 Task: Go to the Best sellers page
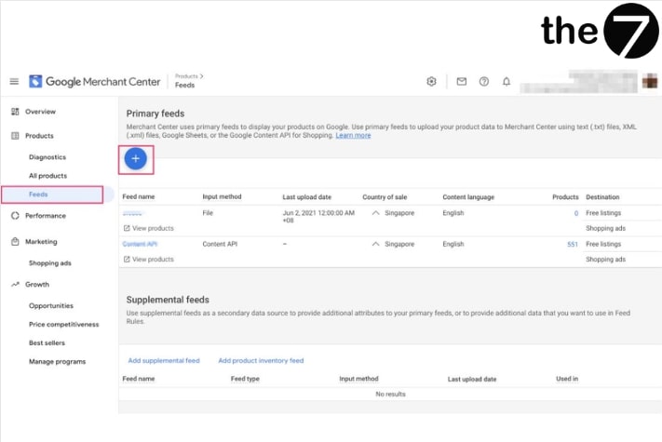(47, 342)
